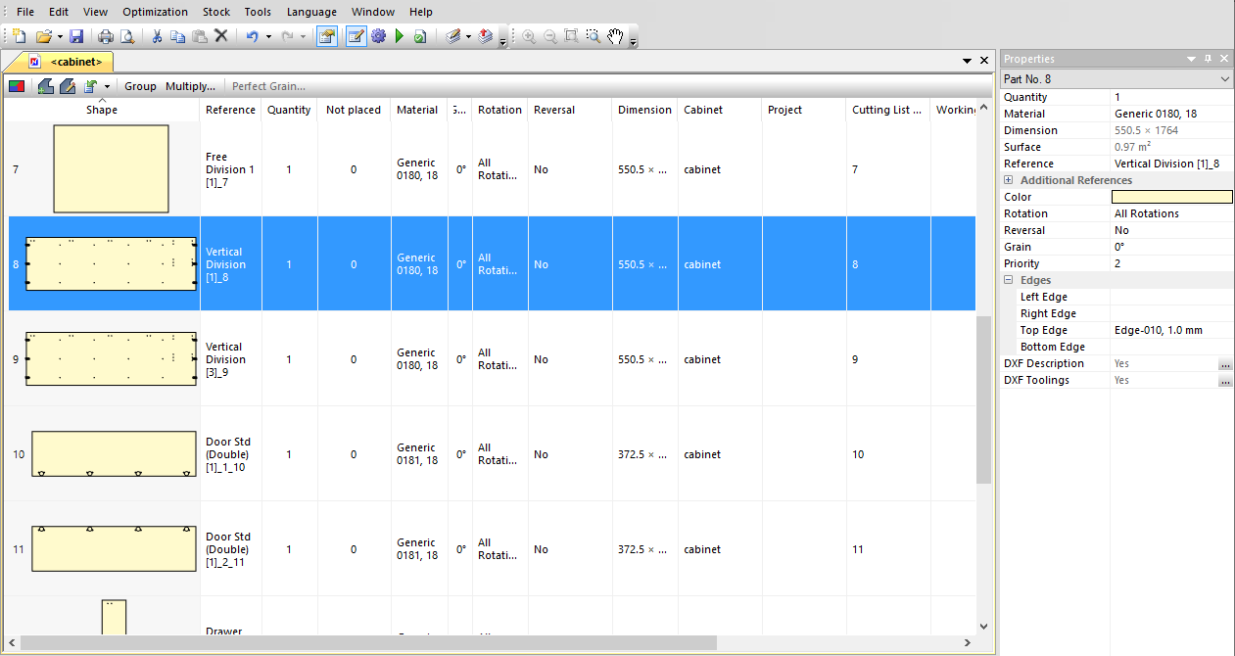Start optimization with the green play icon
Image resolution: width=1235 pixels, height=656 pixels.
(x=400, y=37)
